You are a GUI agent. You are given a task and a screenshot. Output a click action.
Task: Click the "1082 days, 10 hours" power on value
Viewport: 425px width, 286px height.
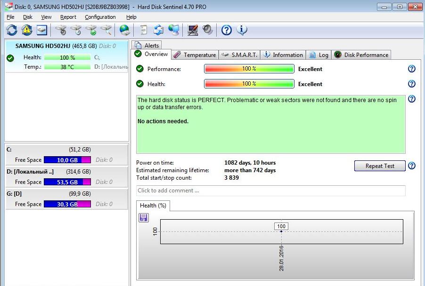click(x=250, y=163)
